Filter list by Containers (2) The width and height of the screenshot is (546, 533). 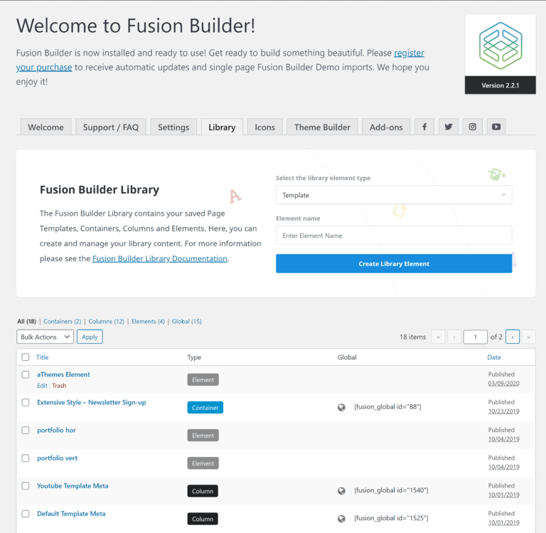click(x=62, y=322)
